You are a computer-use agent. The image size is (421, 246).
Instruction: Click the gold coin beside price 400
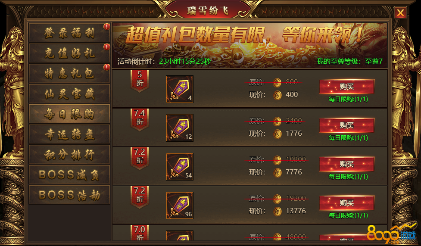click(278, 95)
